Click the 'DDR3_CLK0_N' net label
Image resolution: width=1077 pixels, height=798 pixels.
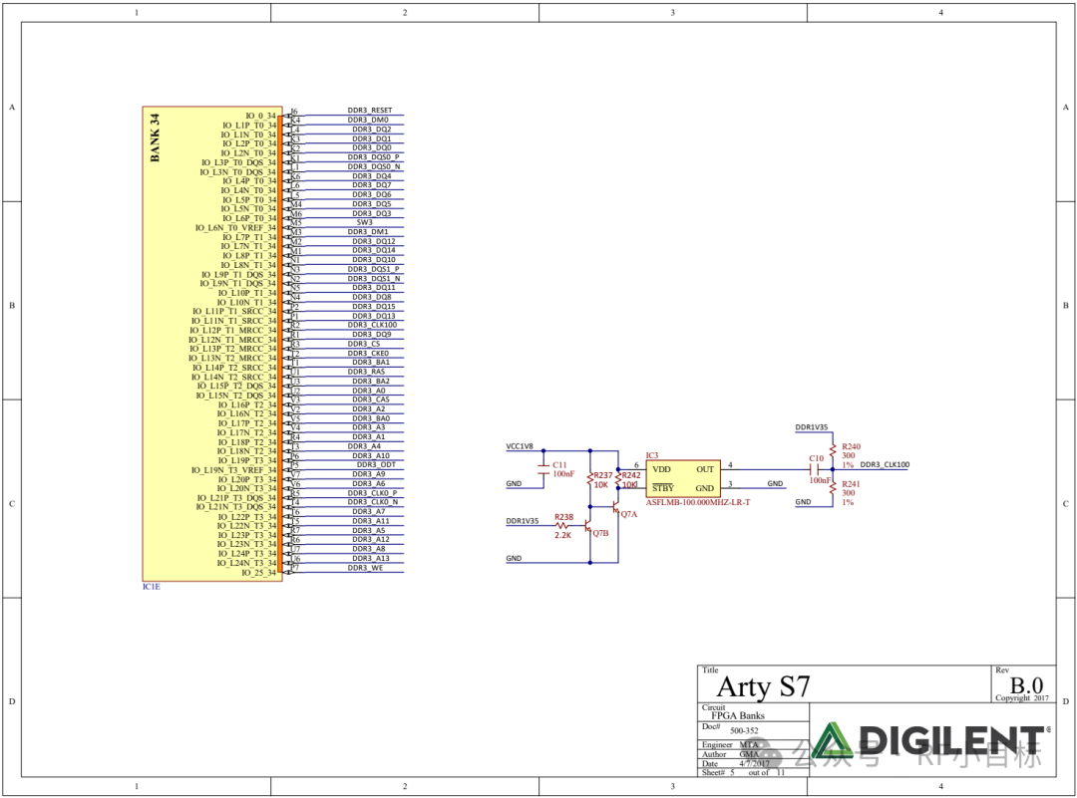tap(372, 502)
